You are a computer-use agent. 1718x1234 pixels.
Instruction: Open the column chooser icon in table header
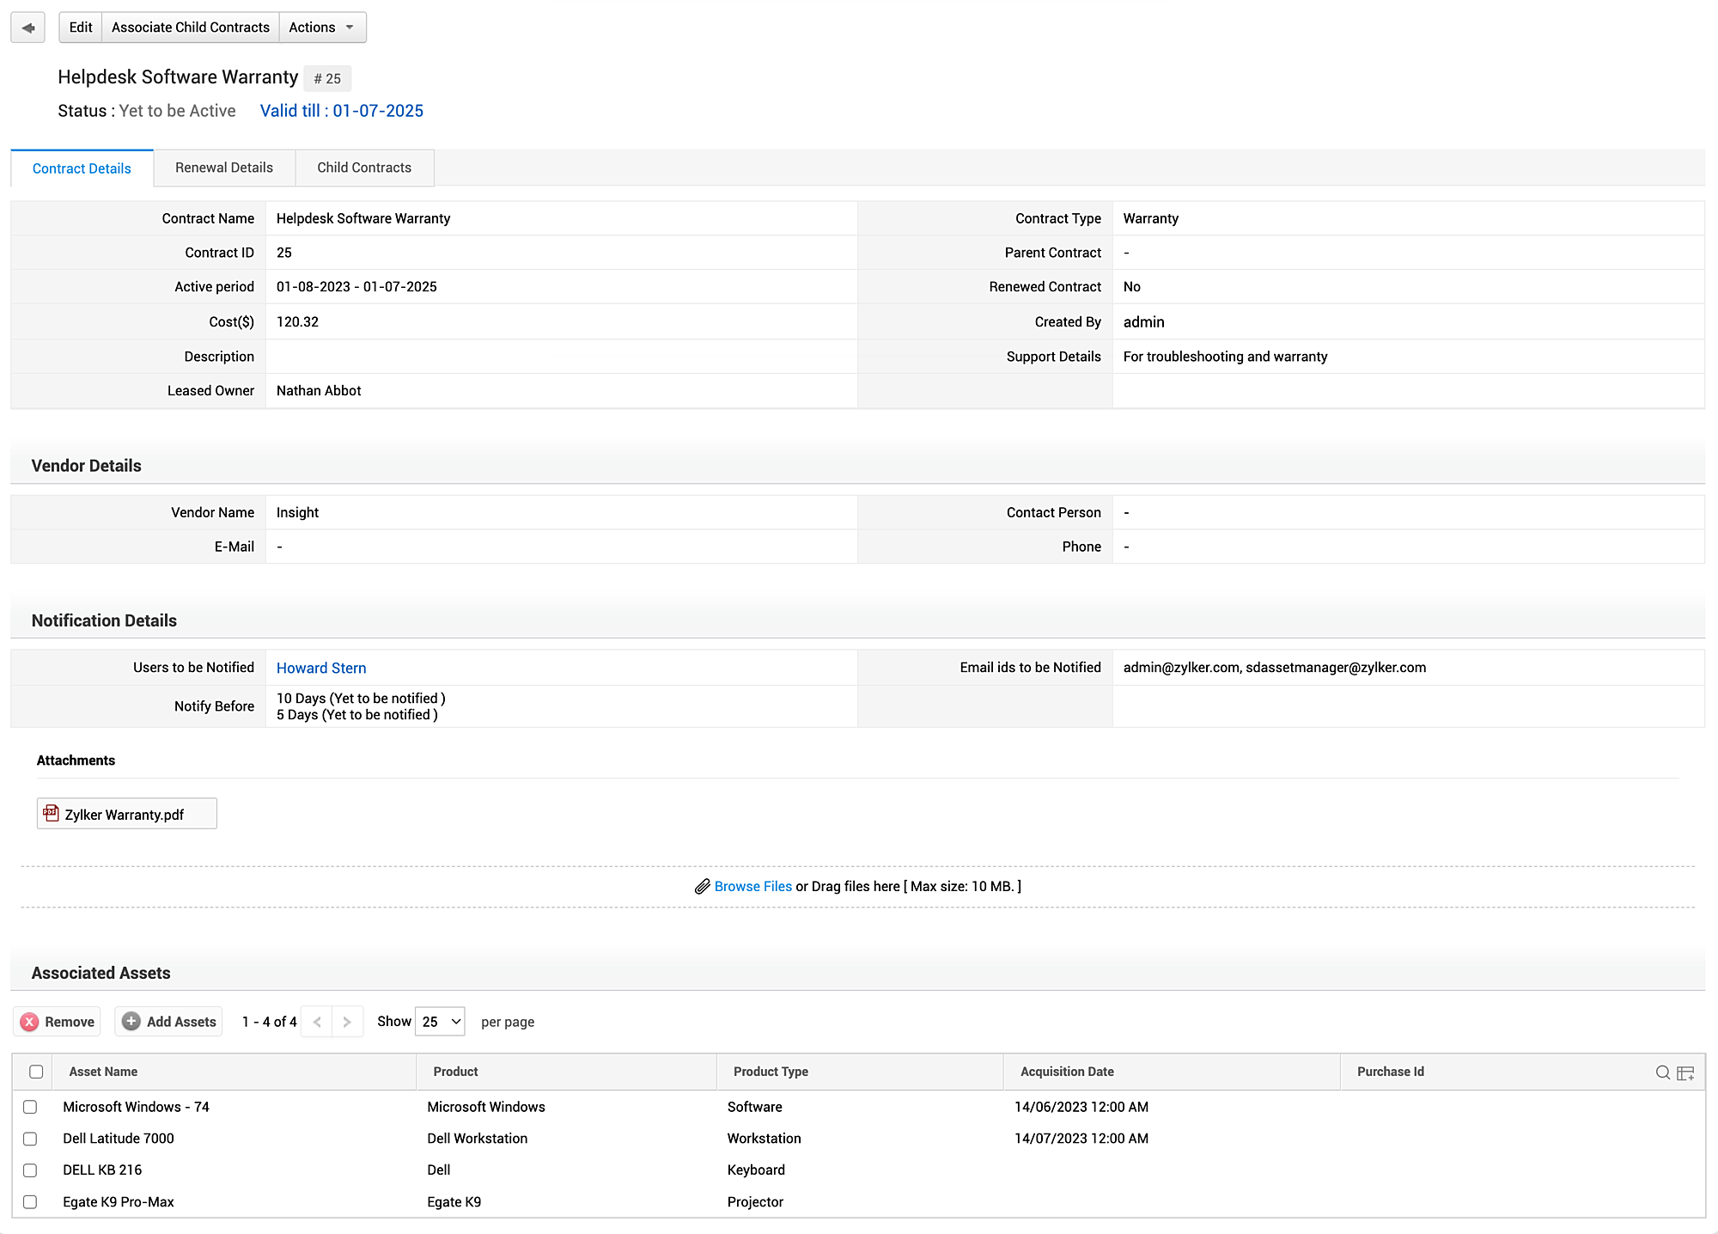(x=1685, y=1072)
